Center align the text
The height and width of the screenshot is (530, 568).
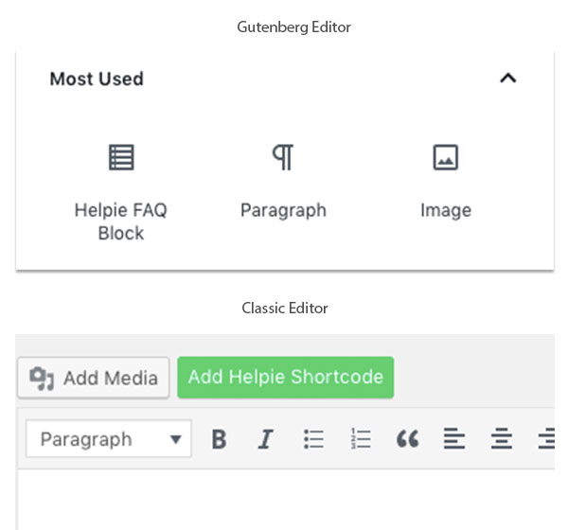coord(501,439)
